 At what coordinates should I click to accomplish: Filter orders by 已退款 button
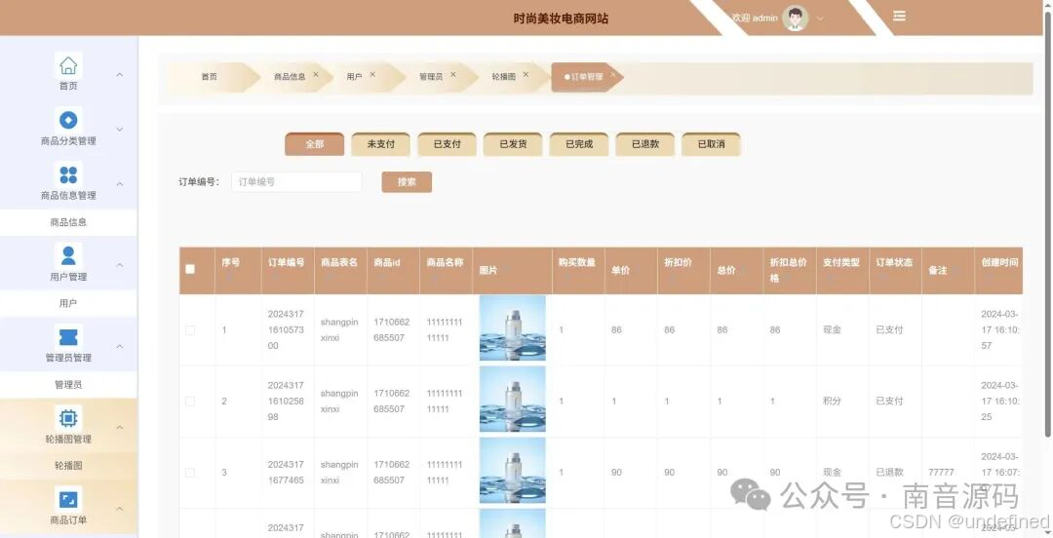(644, 144)
